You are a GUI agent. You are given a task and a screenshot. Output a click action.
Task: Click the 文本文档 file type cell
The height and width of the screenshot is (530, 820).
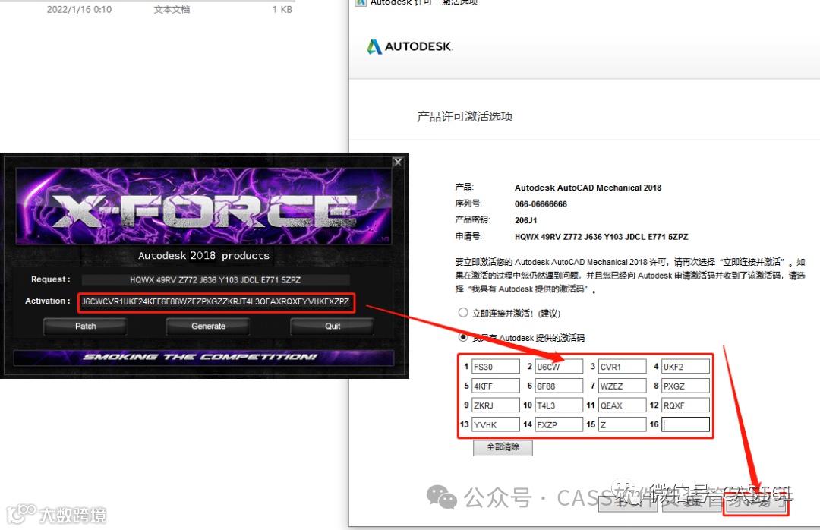point(172,9)
